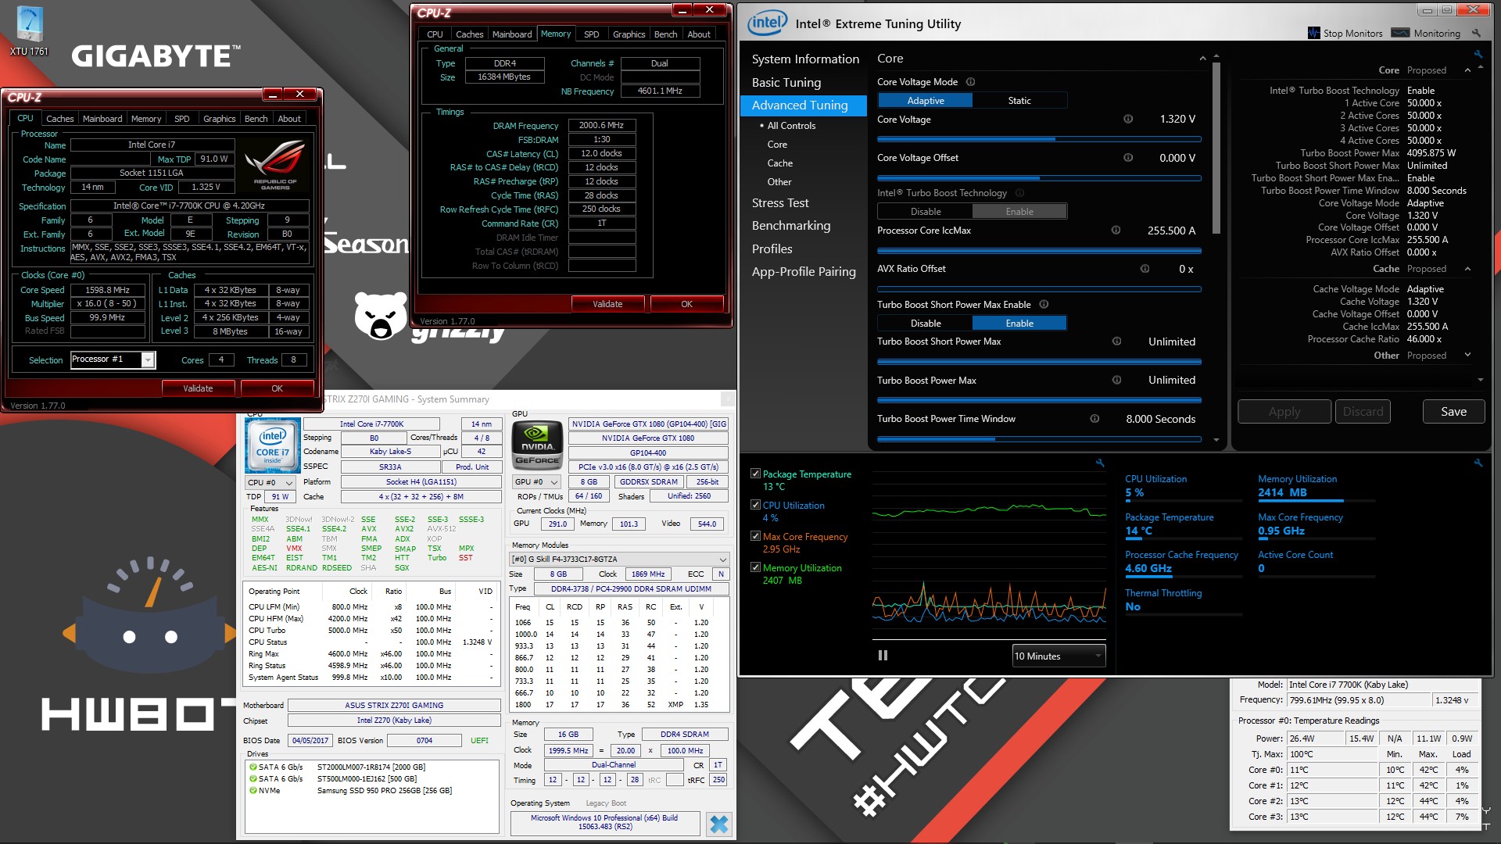Click OK in CPU-Z CPU window
Screen dimensions: 1501x844
pyautogui.click(x=278, y=388)
